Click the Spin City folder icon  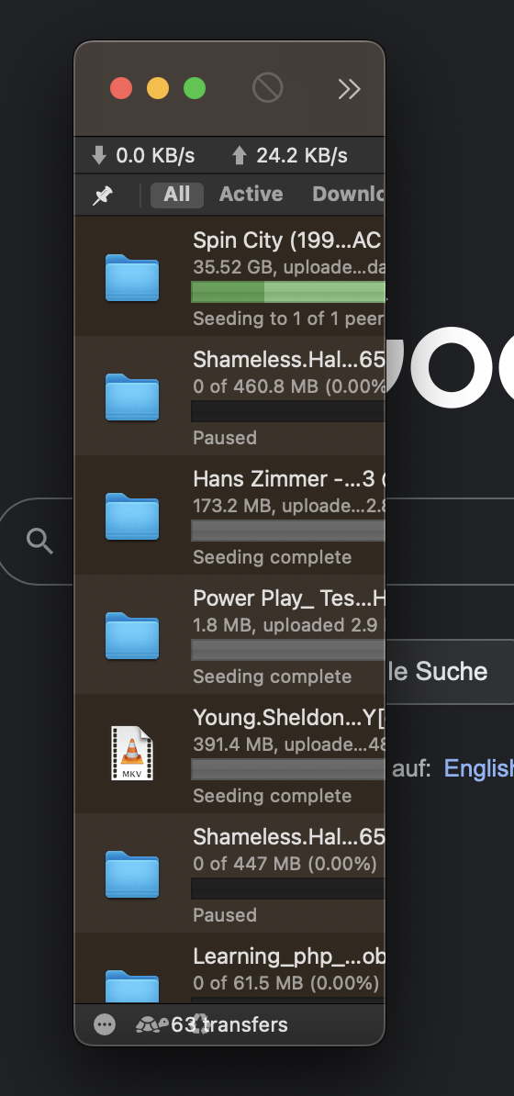click(x=132, y=277)
